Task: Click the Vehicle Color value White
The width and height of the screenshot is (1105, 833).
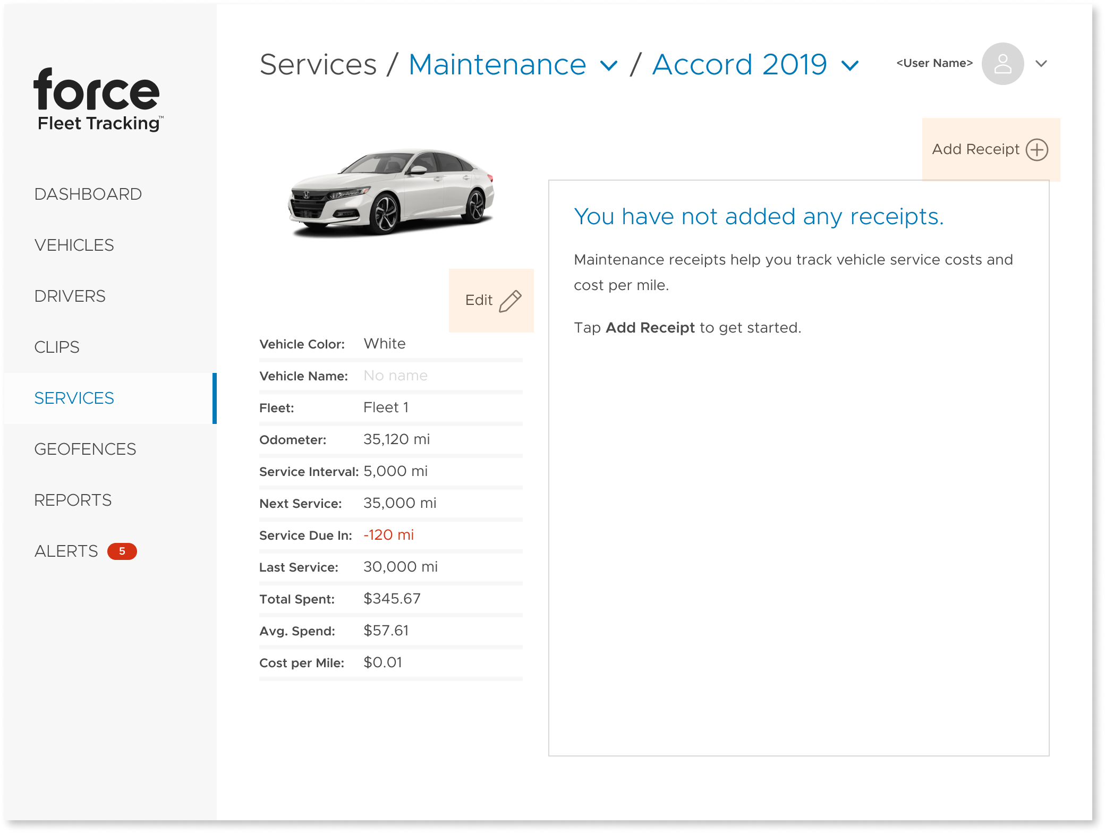Action: 385,344
